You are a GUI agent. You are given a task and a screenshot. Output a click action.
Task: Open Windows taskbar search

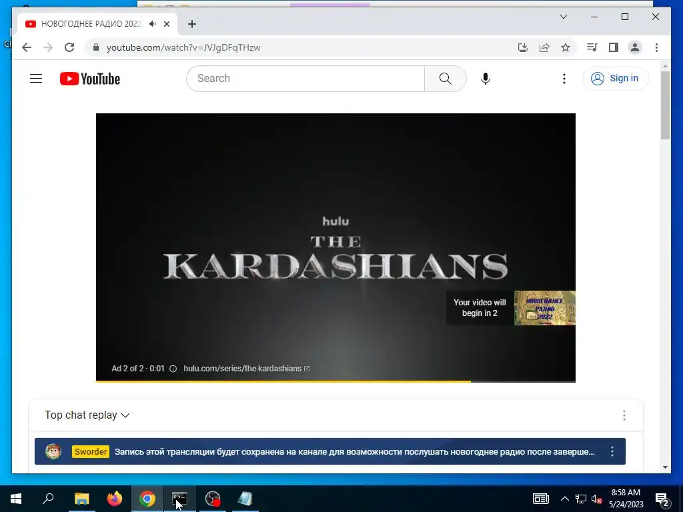(x=48, y=499)
